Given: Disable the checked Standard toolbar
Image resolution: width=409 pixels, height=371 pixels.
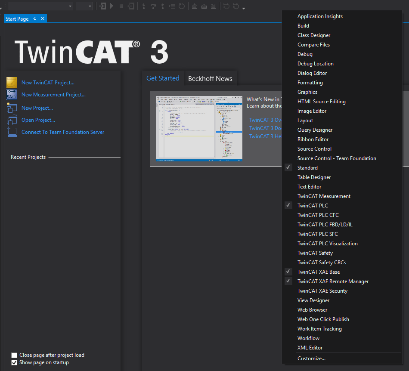Looking at the screenshot, I should click(342, 168).
